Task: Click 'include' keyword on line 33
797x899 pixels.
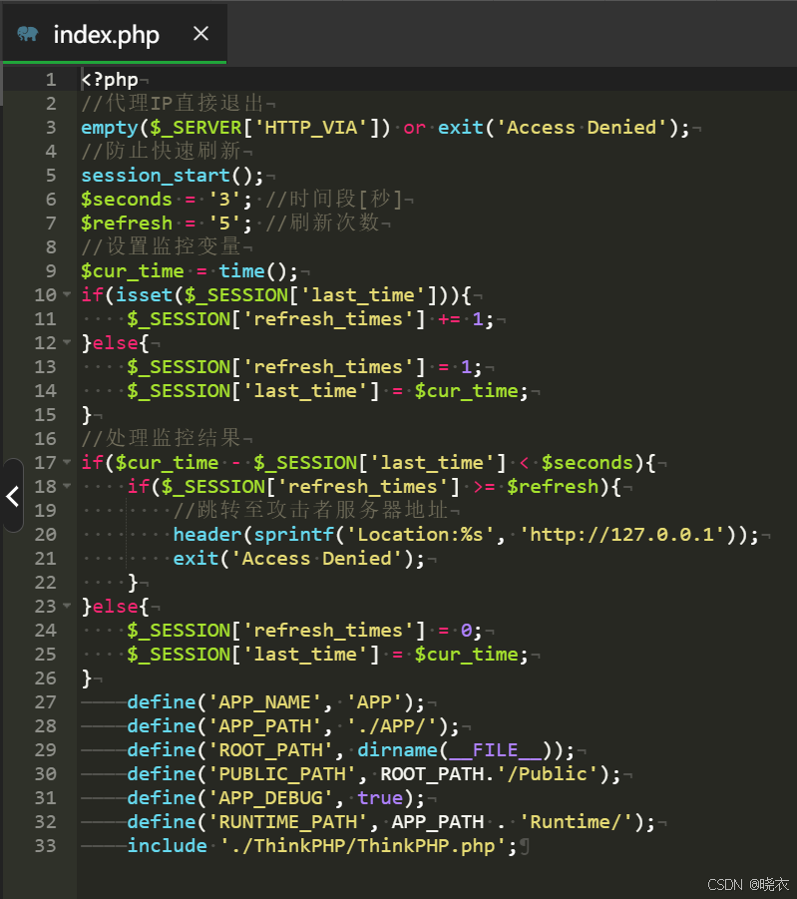Action: pyautogui.click(x=167, y=846)
